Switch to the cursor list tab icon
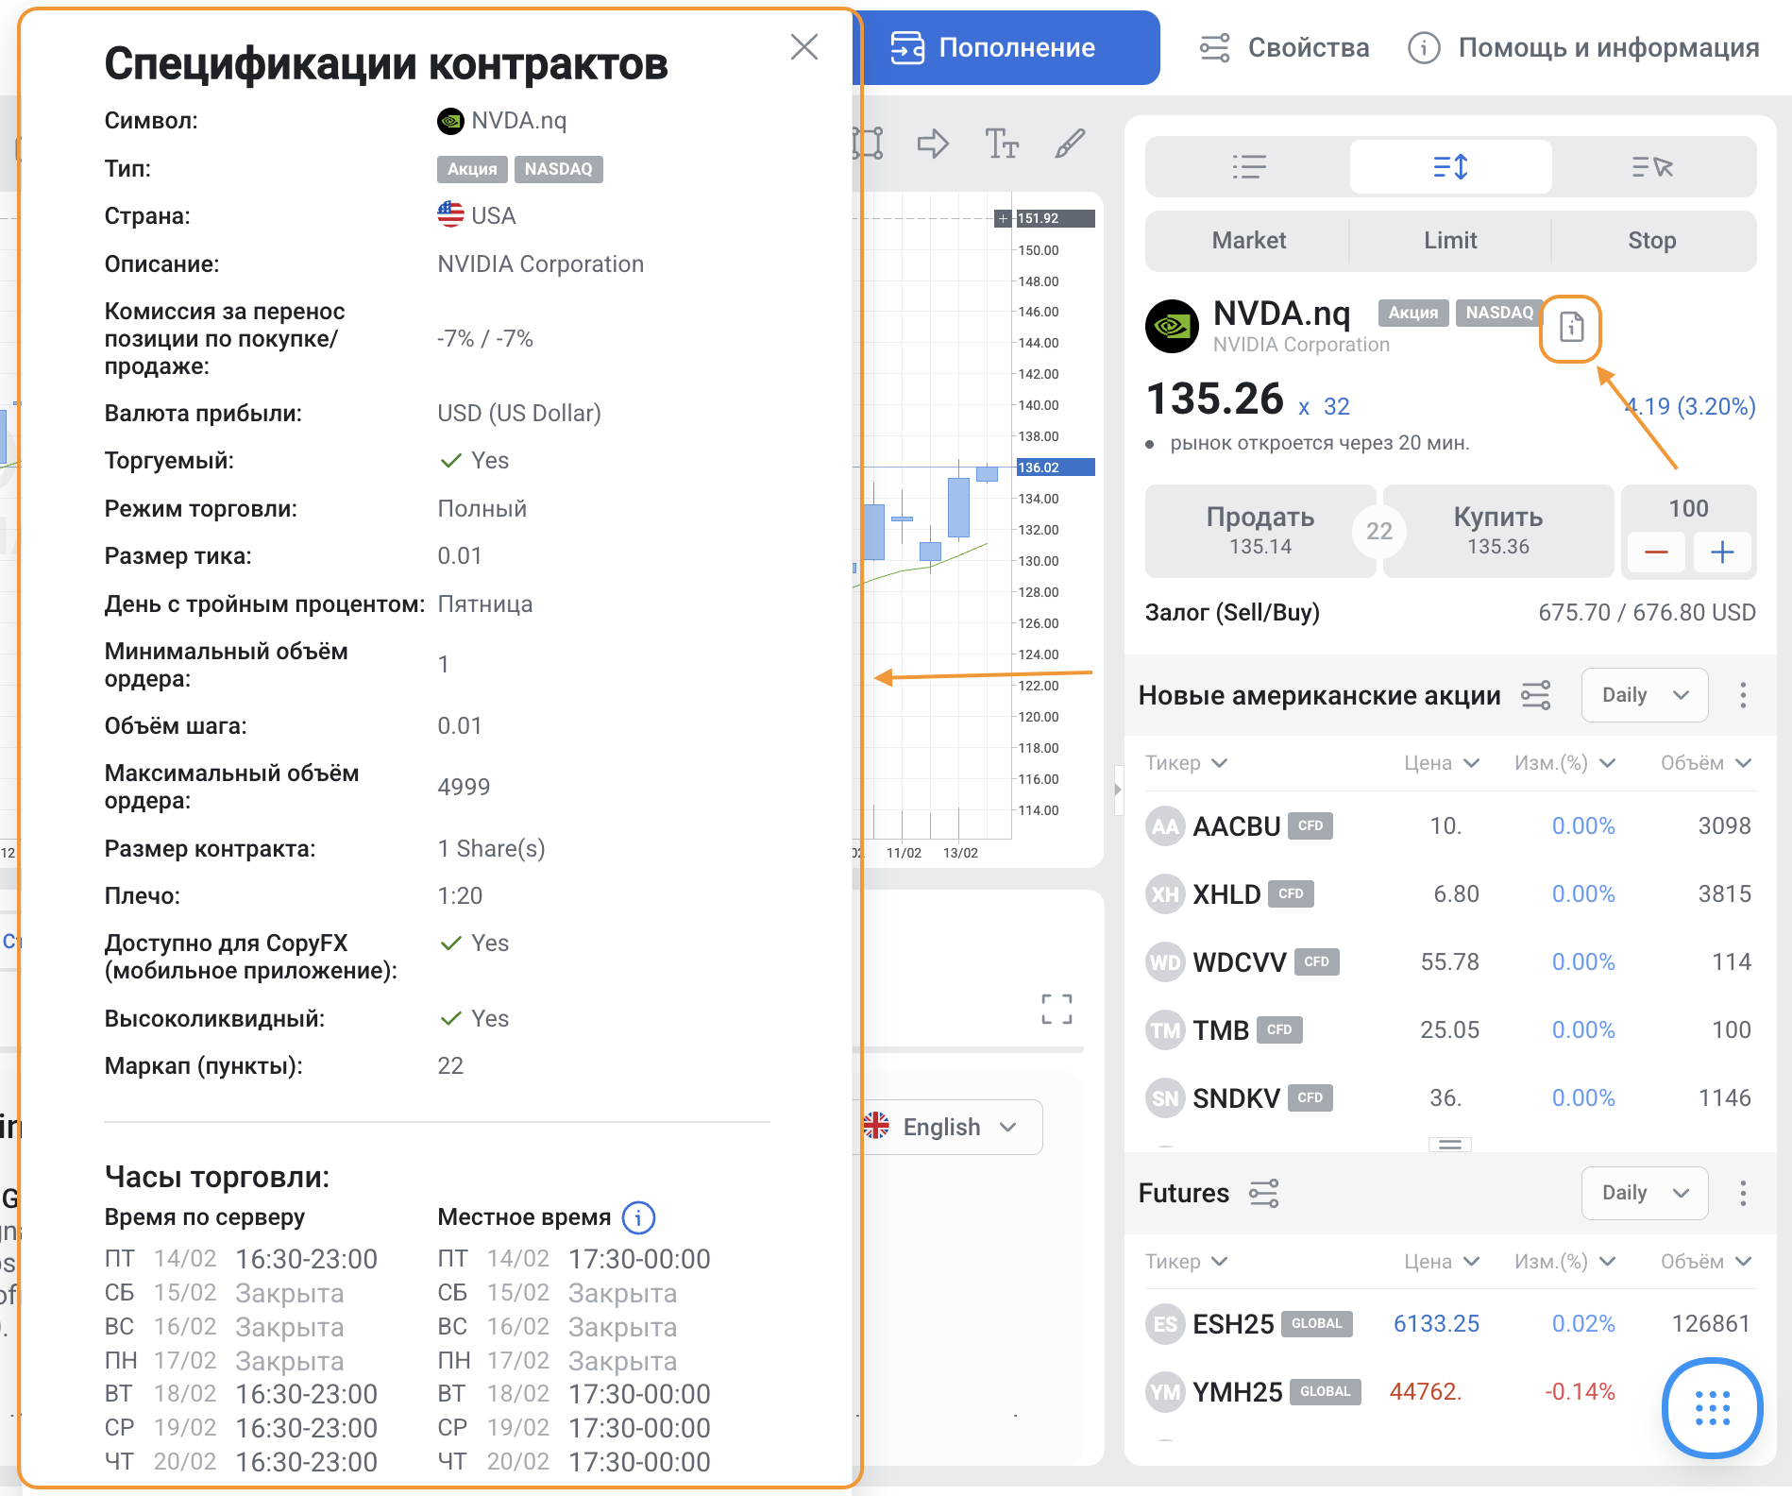The image size is (1792, 1496). tap(1652, 167)
